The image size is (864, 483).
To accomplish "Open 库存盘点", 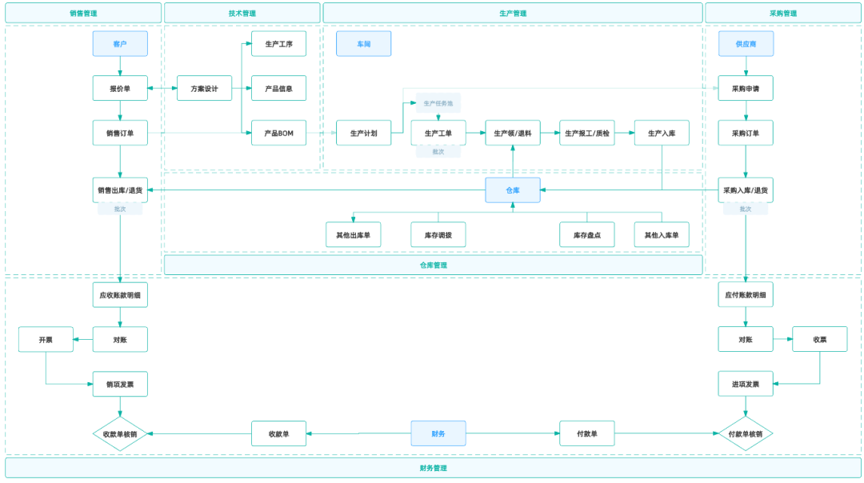I will pyautogui.click(x=587, y=234).
